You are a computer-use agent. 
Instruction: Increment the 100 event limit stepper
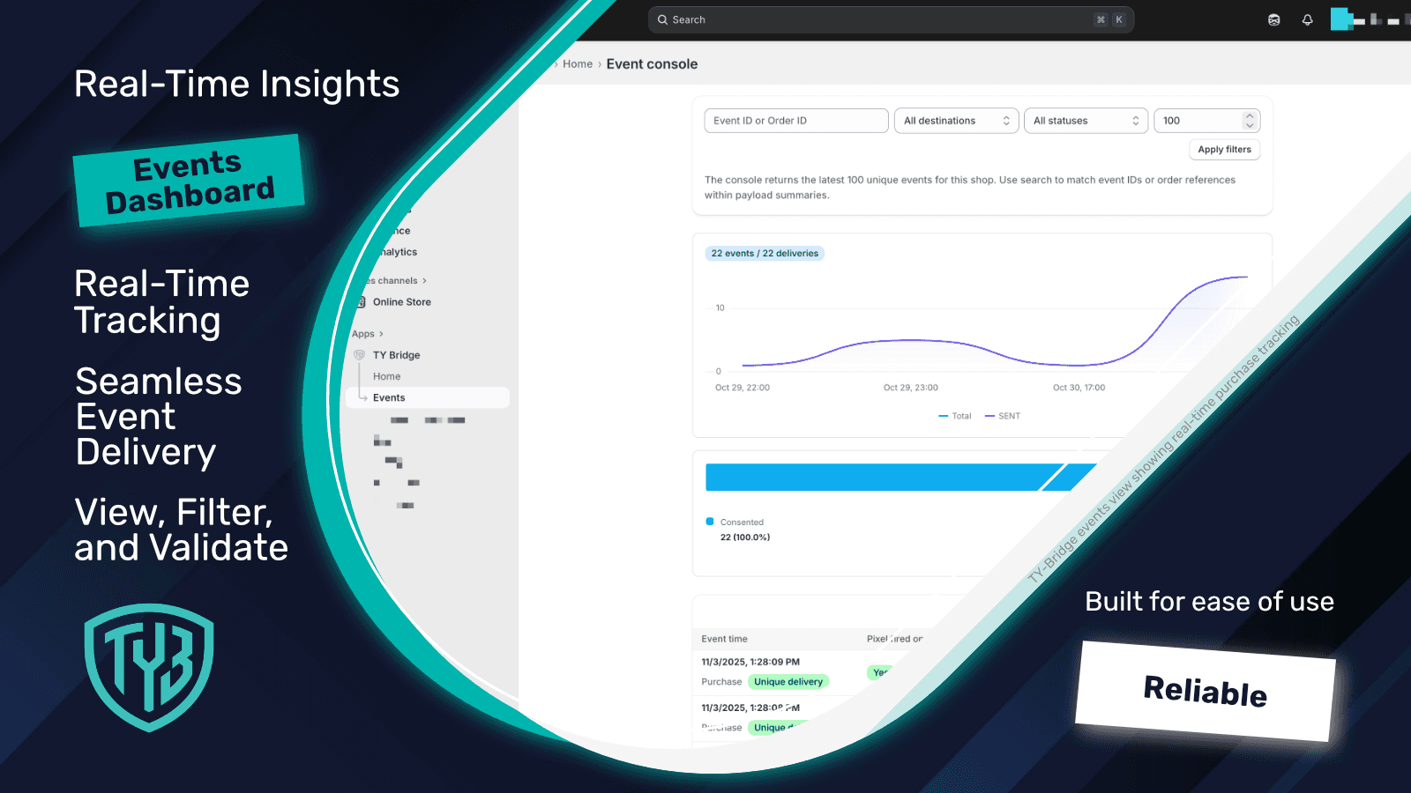point(1250,115)
